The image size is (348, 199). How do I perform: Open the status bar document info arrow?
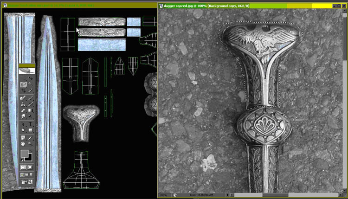[x=227, y=195]
